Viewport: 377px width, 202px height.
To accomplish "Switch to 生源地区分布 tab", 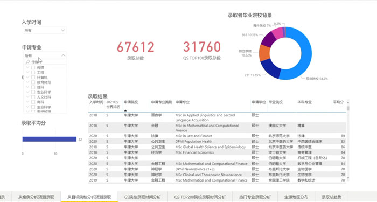I will pyautogui.click(x=296, y=197).
